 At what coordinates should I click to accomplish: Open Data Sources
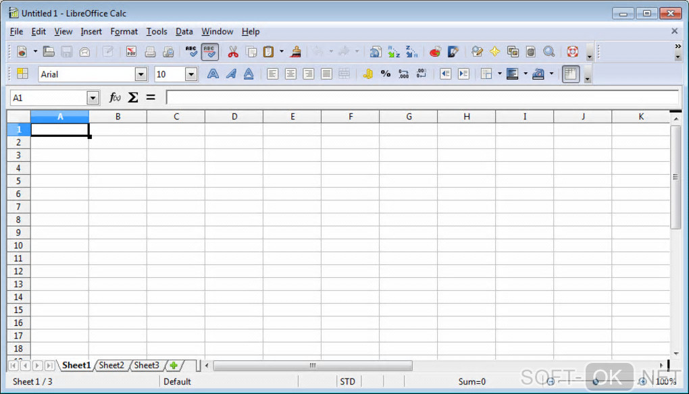point(531,52)
